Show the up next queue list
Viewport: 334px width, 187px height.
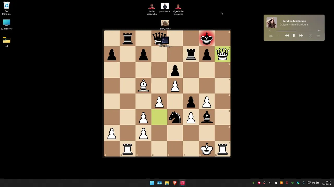pos(318,36)
